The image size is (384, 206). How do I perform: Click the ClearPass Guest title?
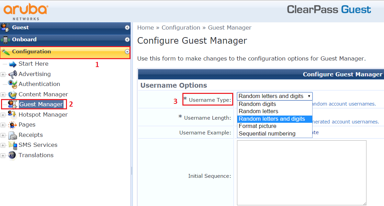point(329,10)
